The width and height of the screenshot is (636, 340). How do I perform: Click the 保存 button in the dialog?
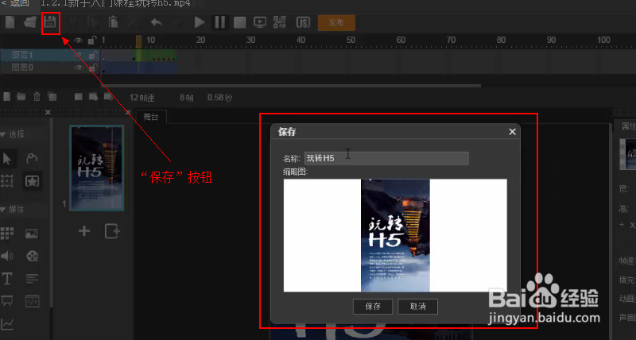pyautogui.click(x=373, y=307)
